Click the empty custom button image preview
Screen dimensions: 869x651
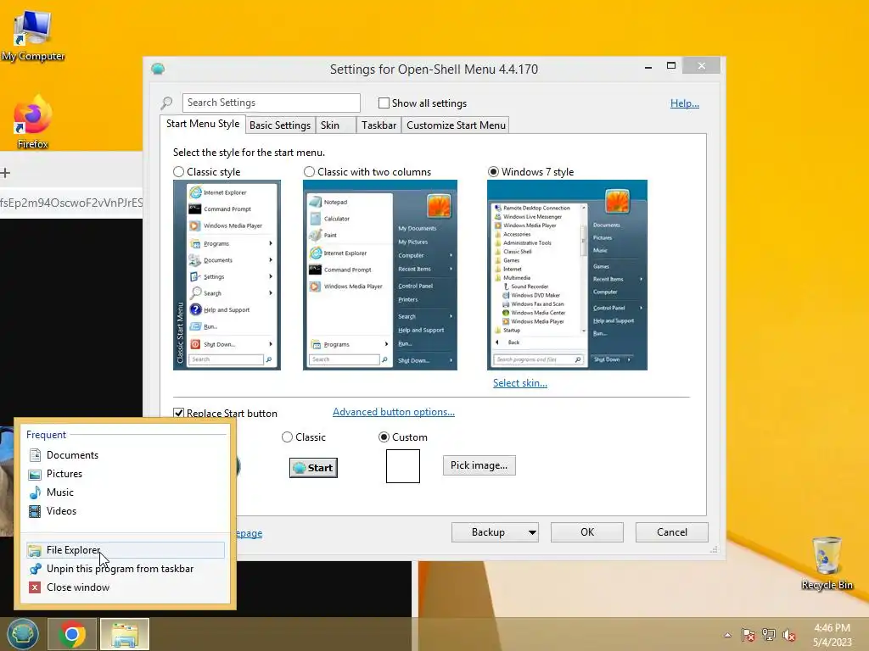tap(403, 466)
